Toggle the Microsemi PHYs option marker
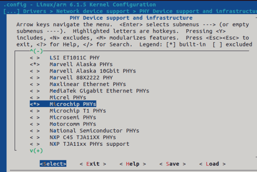This screenshot has height=172, width=257. pyautogui.click(x=35, y=117)
